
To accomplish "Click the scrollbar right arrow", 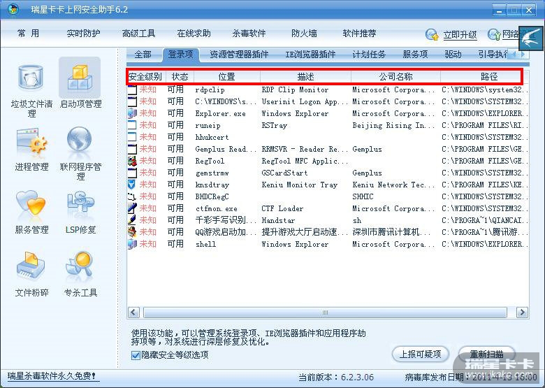I will (522, 312).
